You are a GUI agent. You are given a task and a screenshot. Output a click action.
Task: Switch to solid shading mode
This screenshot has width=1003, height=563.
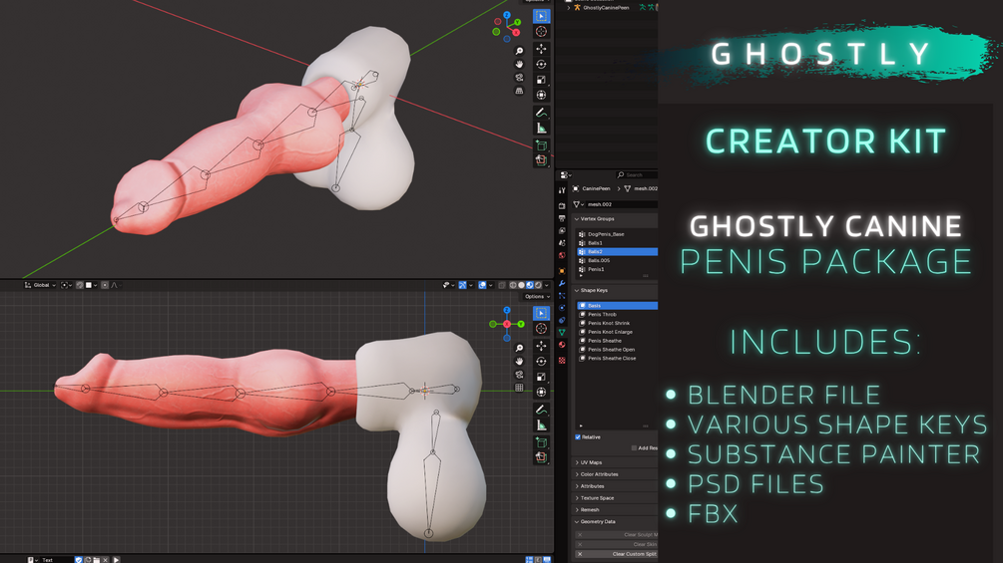point(521,285)
